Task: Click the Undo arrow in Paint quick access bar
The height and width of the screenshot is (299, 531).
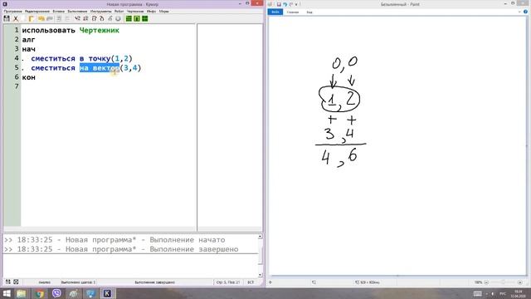Action: (285, 4)
